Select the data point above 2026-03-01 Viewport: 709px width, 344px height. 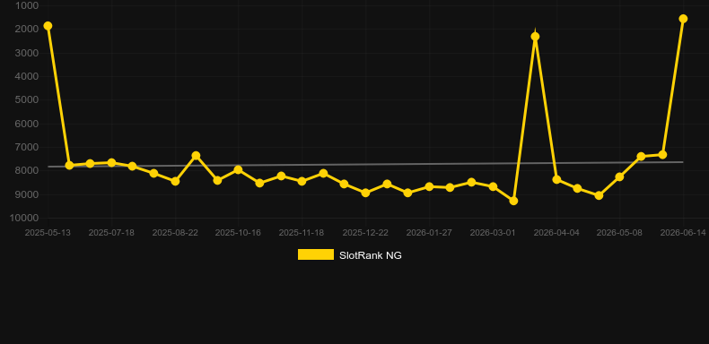493,186
